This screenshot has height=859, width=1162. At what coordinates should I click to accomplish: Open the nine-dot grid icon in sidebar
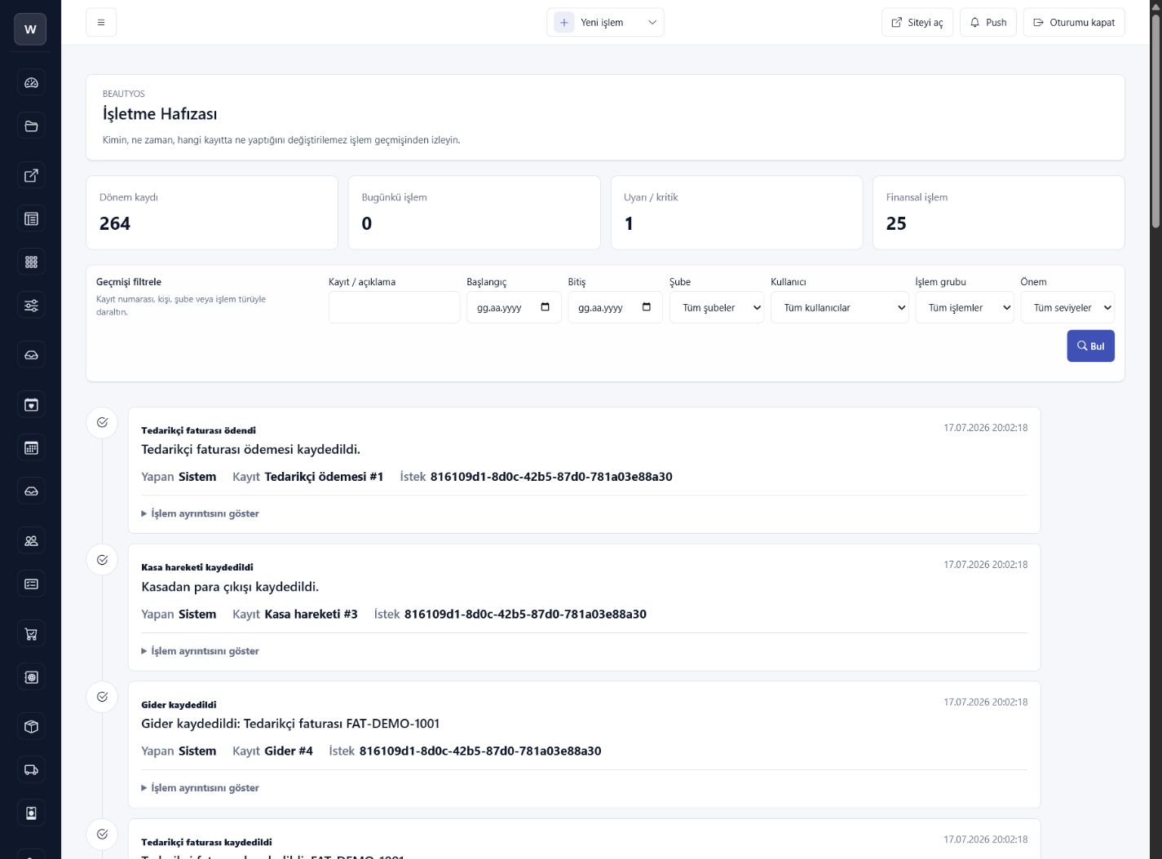(x=31, y=262)
